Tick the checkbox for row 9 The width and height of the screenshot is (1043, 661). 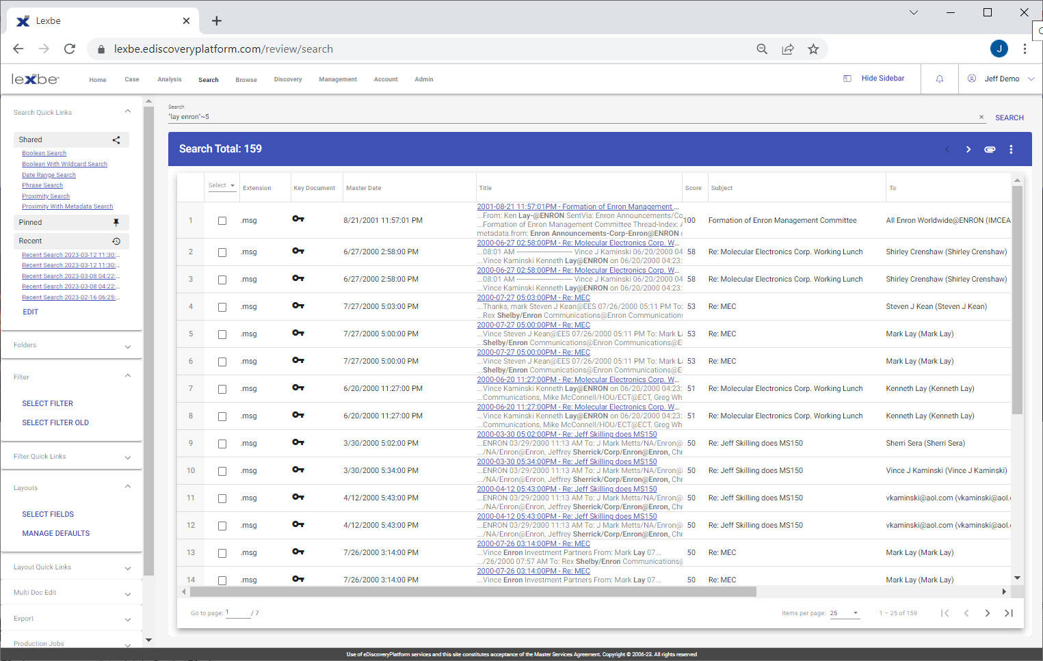[222, 444]
